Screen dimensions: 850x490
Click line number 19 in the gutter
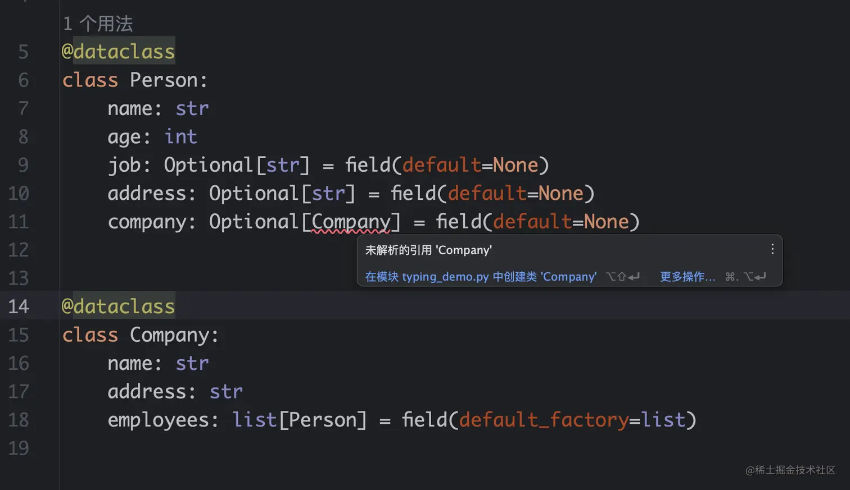point(19,448)
